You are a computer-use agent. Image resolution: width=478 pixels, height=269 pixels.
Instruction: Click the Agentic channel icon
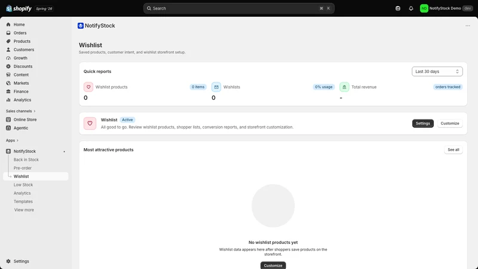(8, 128)
